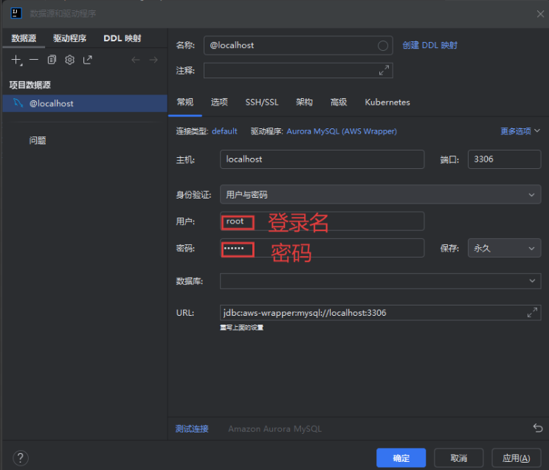
Task: Click the 注释 comment field
Action: [298, 70]
